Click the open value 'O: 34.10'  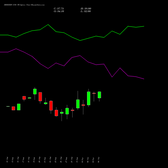coord(59,11)
